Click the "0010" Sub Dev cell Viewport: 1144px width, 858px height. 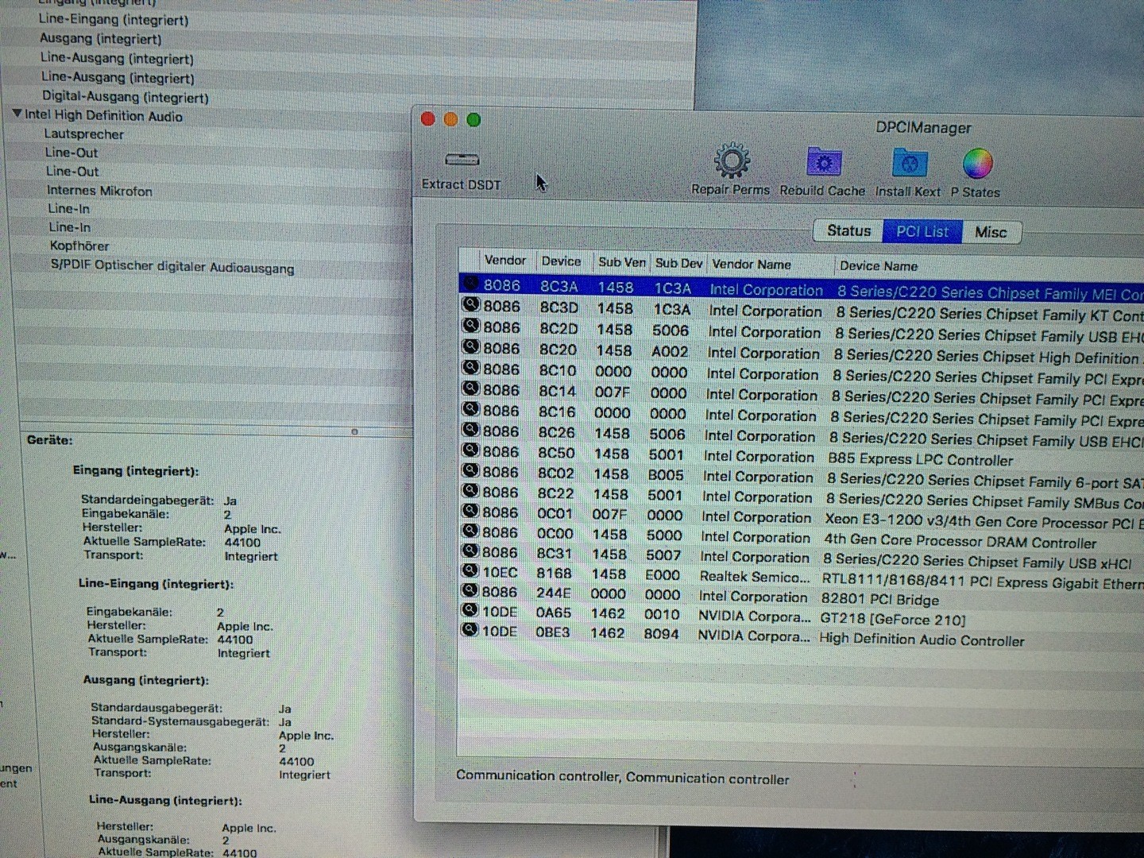tap(662, 614)
